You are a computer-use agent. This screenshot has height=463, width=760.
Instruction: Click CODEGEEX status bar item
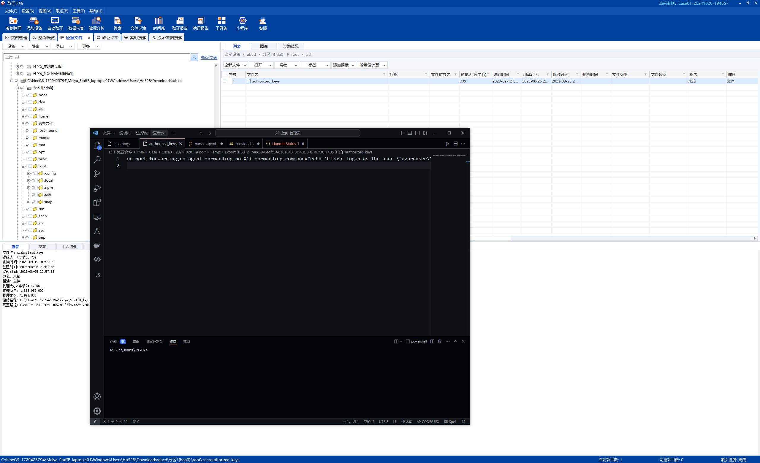(428, 422)
